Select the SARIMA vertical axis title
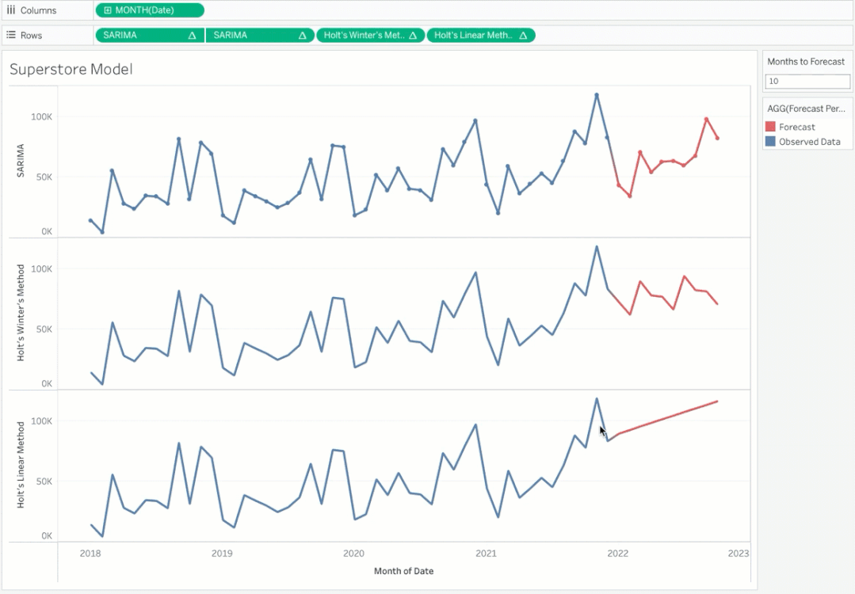855x594 pixels. coord(21,160)
